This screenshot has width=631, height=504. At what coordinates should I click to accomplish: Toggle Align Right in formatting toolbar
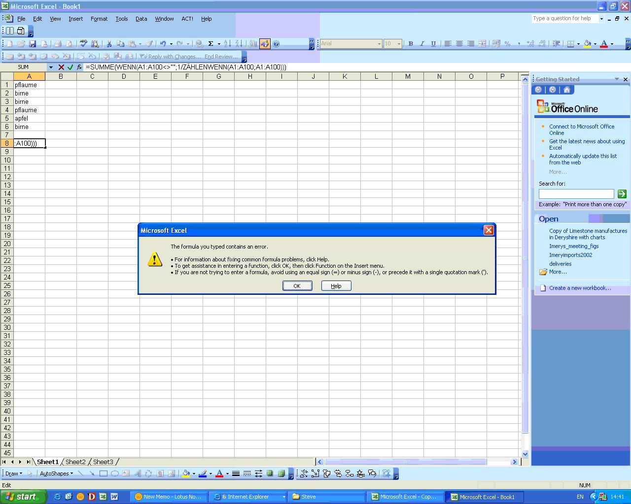(470, 44)
